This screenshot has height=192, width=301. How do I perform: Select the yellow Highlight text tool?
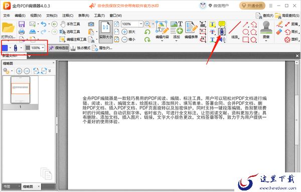click(212, 24)
